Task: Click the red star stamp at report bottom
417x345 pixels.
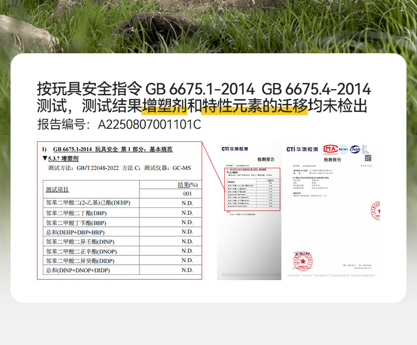Action: [302, 261]
